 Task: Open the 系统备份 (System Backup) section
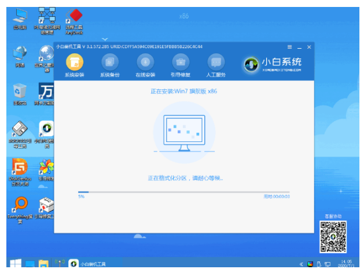pyautogui.click(x=109, y=63)
